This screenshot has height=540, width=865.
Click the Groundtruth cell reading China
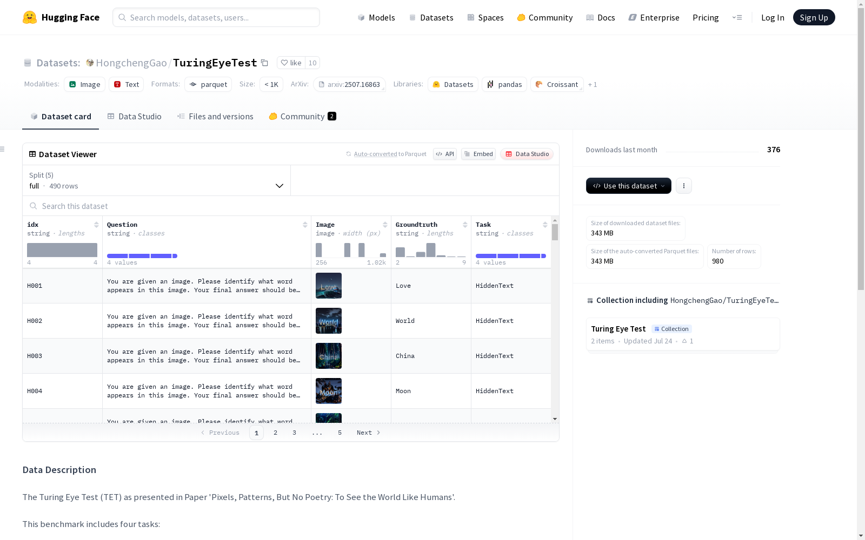coord(431,356)
